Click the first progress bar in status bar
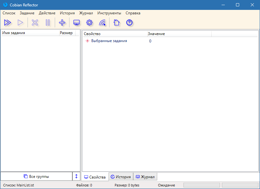 click(201, 185)
